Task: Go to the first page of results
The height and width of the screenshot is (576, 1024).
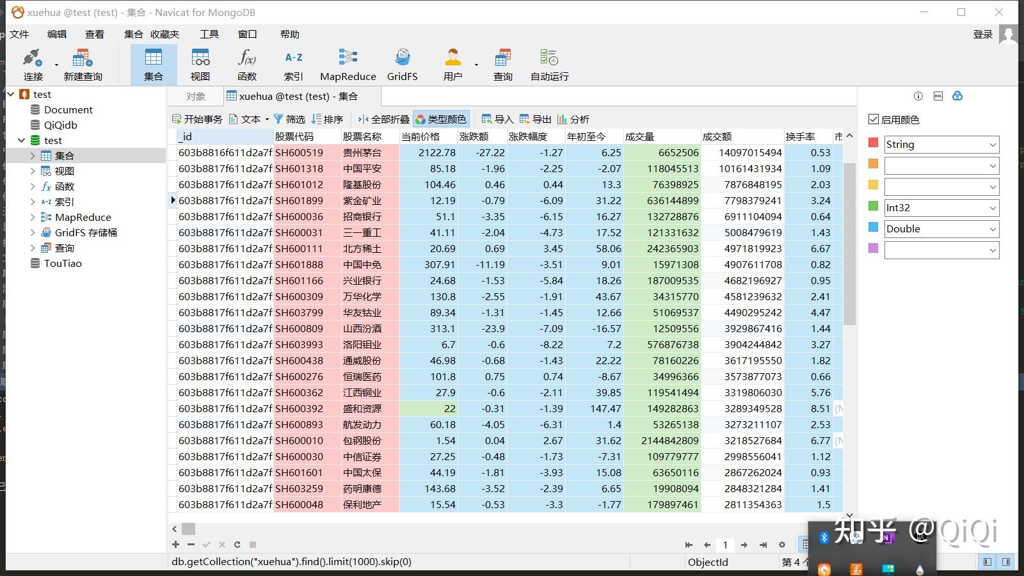Action: tap(689, 545)
